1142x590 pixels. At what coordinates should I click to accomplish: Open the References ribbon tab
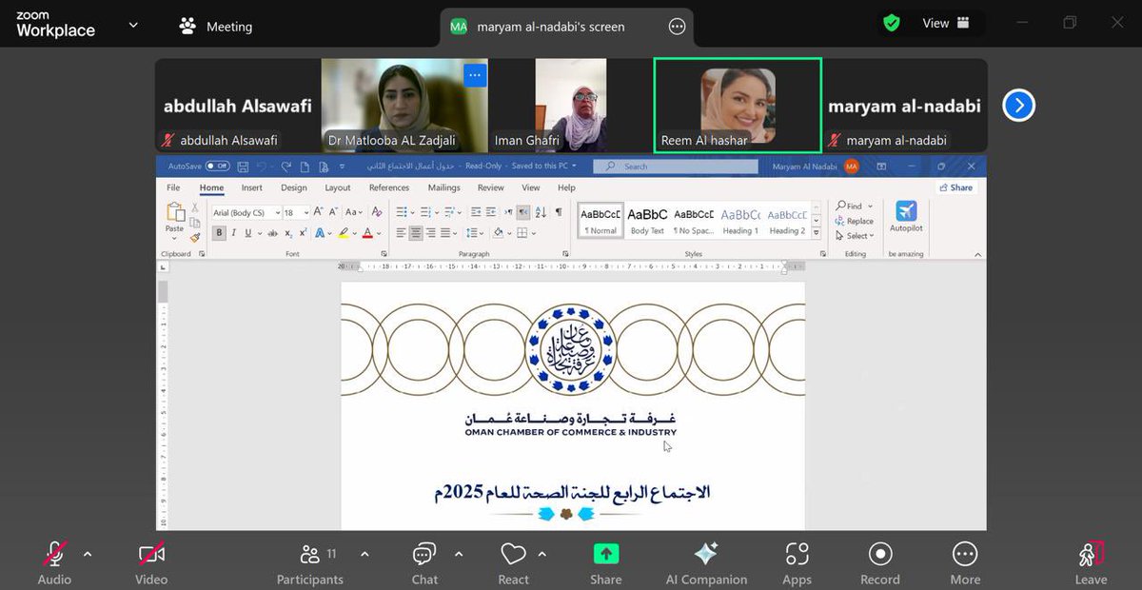click(388, 187)
